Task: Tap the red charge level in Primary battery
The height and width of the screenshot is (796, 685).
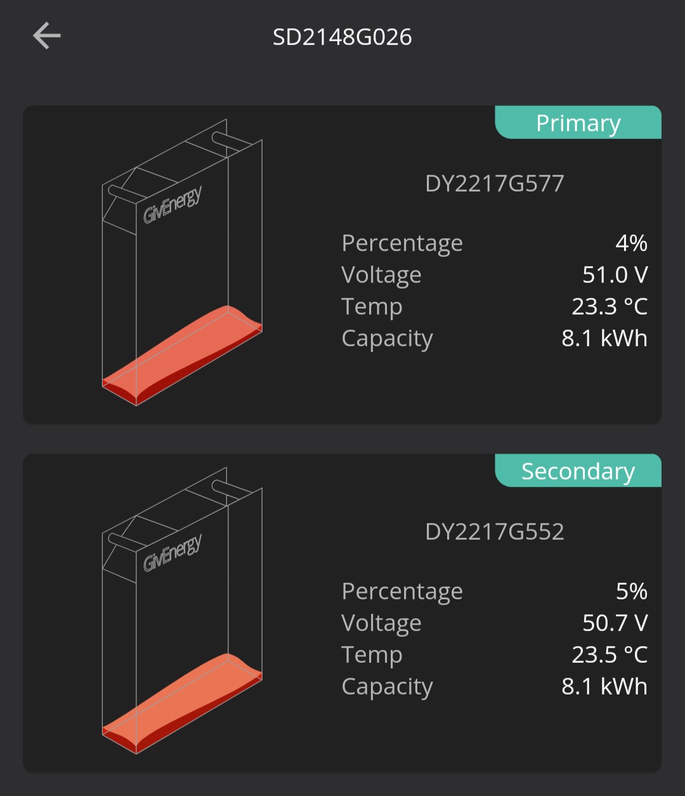Action: pos(182,355)
